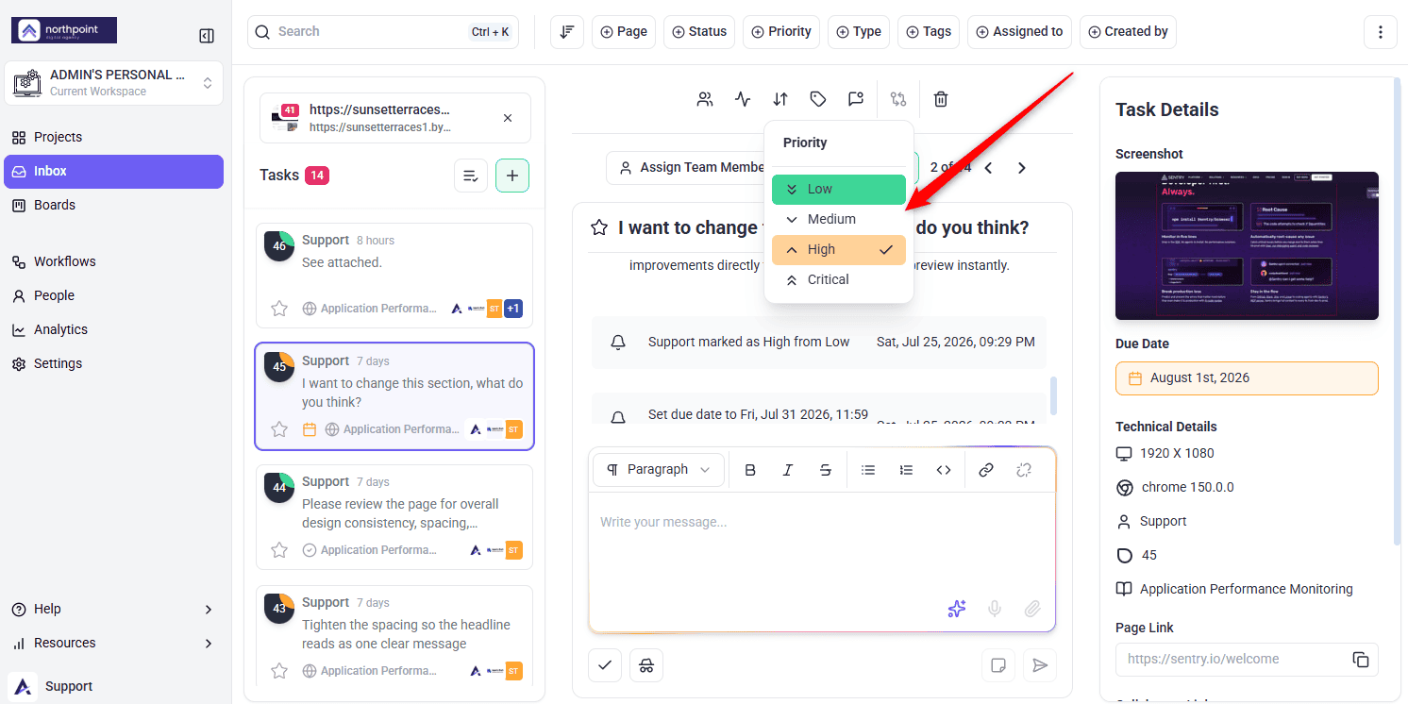Insert a bulleted list in the editor
Viewport: 1408px width, 704px height.
tap(868, 470)
